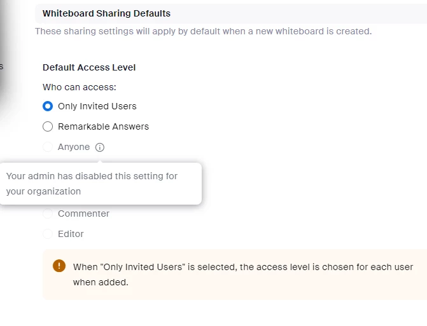This screenshot has height=326, width=427.
Task: Click the 'Remarkable Answers' label text
Action: [x=104, y=126]
